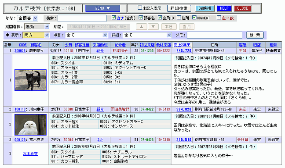Toggle the COMMENT checkbox
Image resolution: width=285 pixels, height=168 pixels.
[194, 18]
